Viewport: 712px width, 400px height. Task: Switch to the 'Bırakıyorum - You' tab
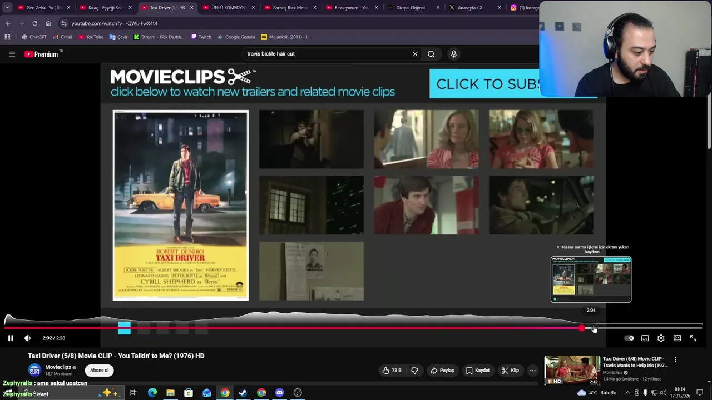coord(352,8)
